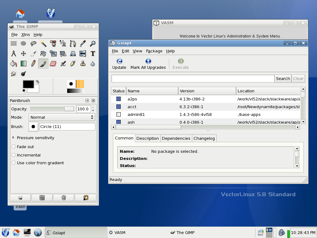Enable the Fade out checkbox

14,147
